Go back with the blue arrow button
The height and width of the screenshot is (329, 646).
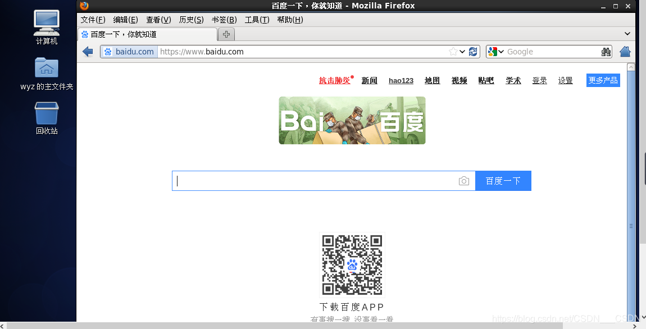click(x=88, y=52)
